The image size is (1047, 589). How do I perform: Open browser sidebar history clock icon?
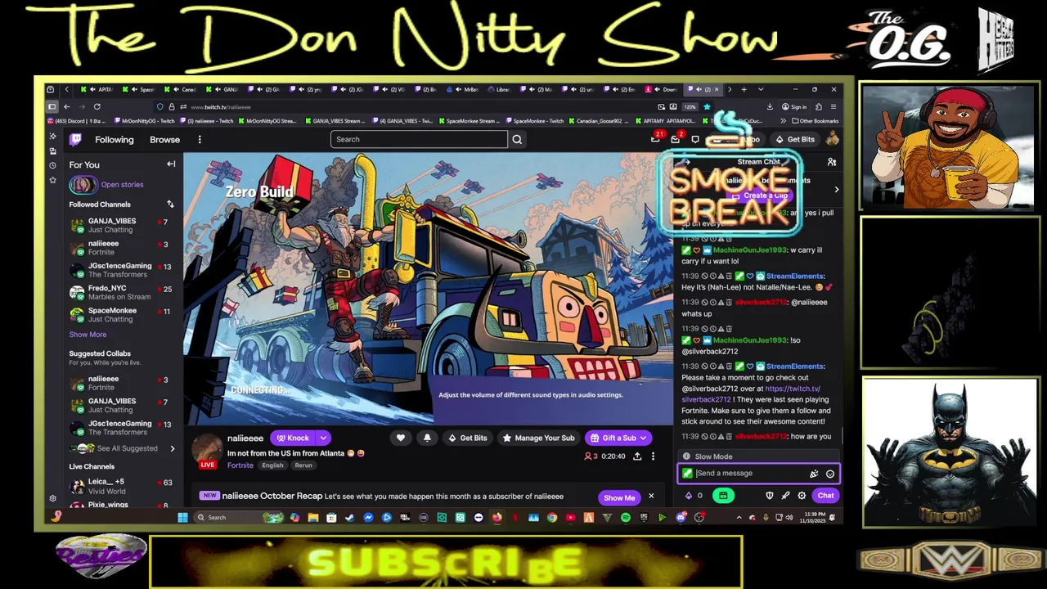point(52,165)
